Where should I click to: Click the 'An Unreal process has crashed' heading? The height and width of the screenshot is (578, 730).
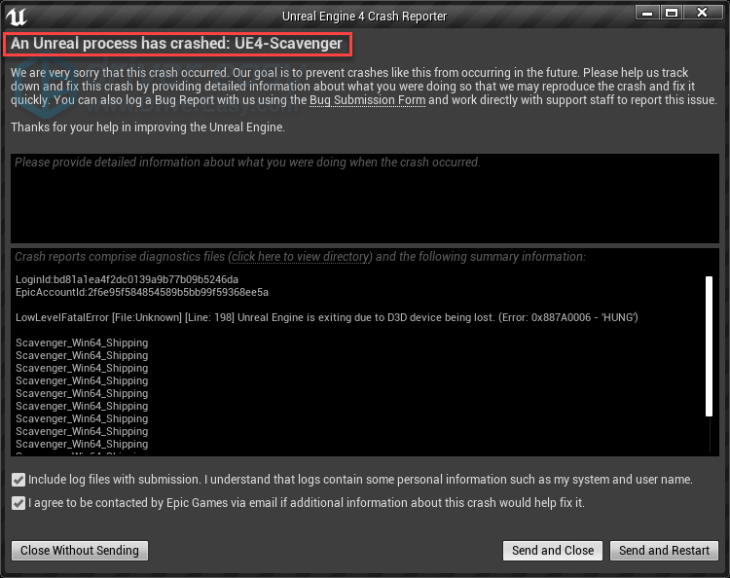click(176, 44)
